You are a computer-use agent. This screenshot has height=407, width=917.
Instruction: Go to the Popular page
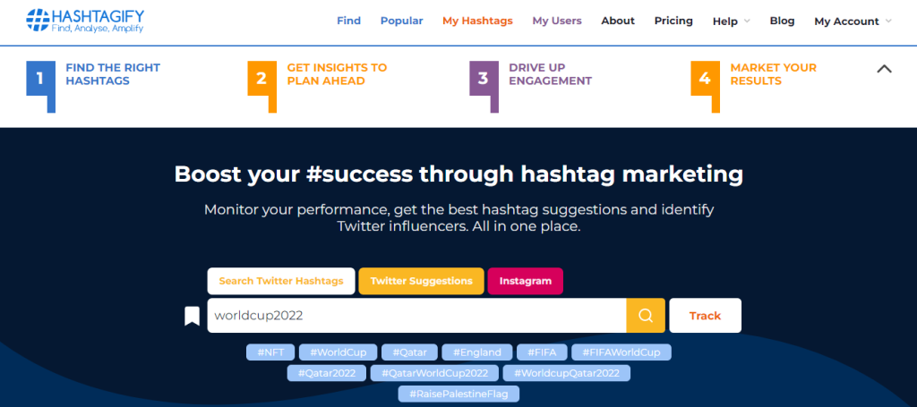click(x=402, y=21)
